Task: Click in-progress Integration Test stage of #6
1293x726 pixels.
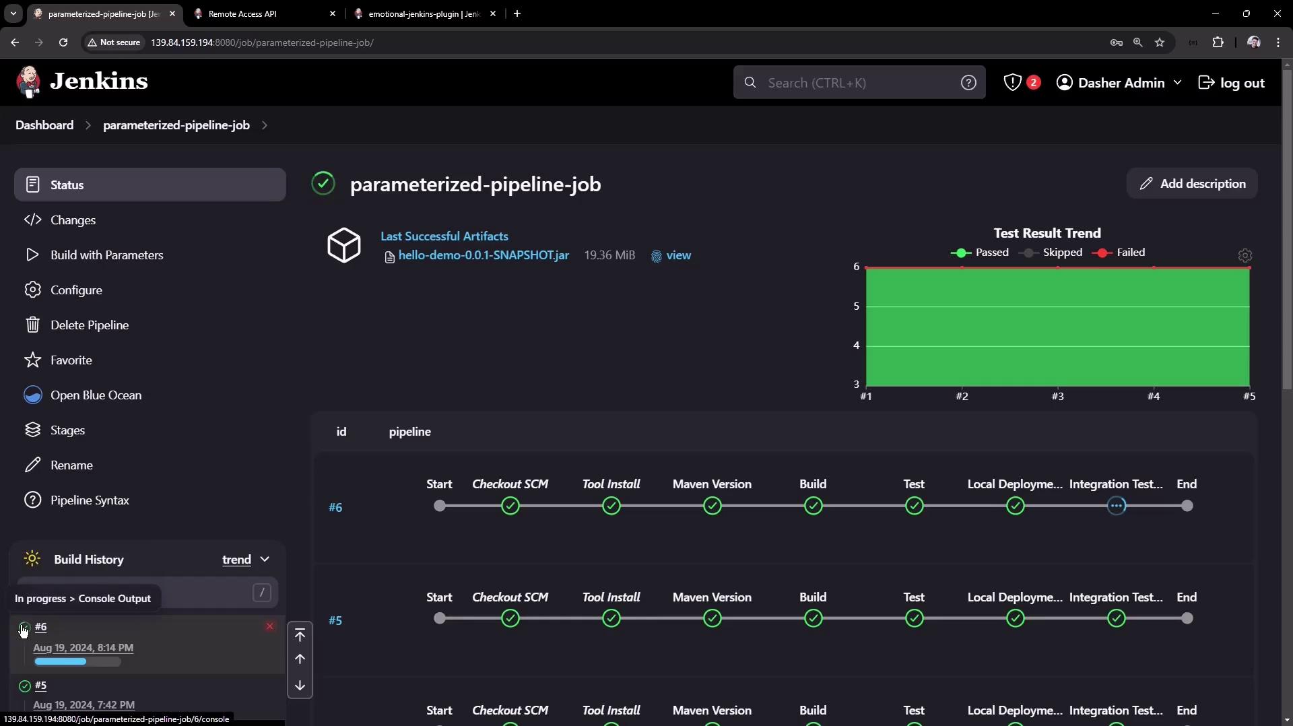Action: (1116, 506)
